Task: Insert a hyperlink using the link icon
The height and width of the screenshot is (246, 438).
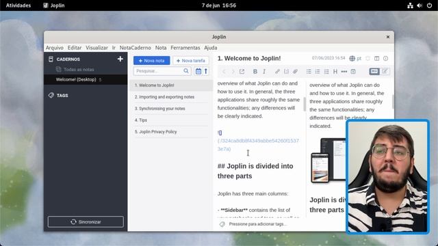Action: (x=277, y=71)
